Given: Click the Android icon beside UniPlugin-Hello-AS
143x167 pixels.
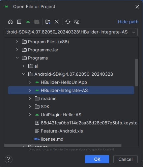Looking at the screenshot, I should click(x=37, y=115).
